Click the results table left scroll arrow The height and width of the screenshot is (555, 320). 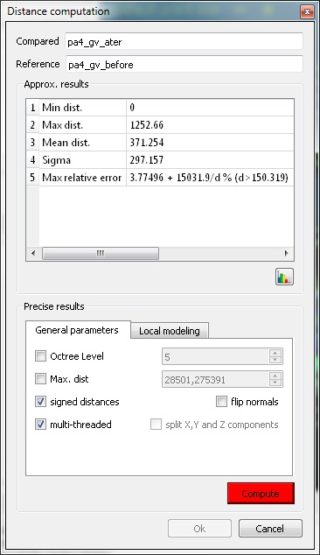click(33, 254)
